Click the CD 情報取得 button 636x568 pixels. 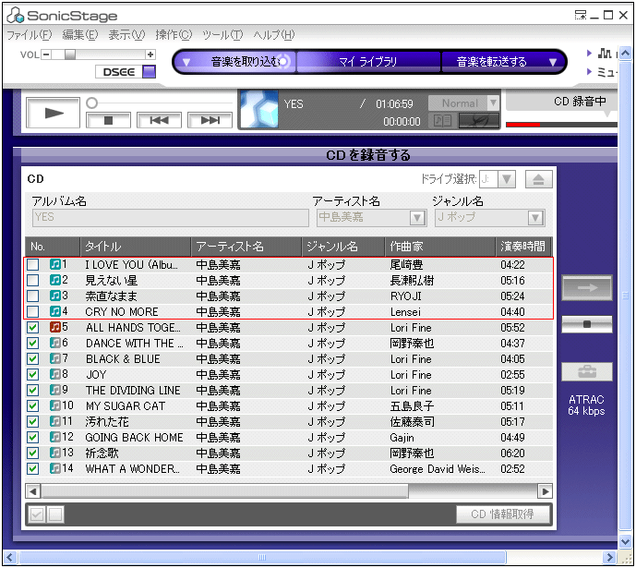point(502,514)
